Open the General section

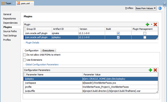pyautogui.click(x=7, y=14)
